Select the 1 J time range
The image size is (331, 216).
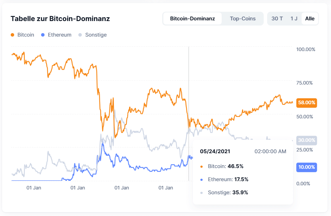[x=293, y=19]
